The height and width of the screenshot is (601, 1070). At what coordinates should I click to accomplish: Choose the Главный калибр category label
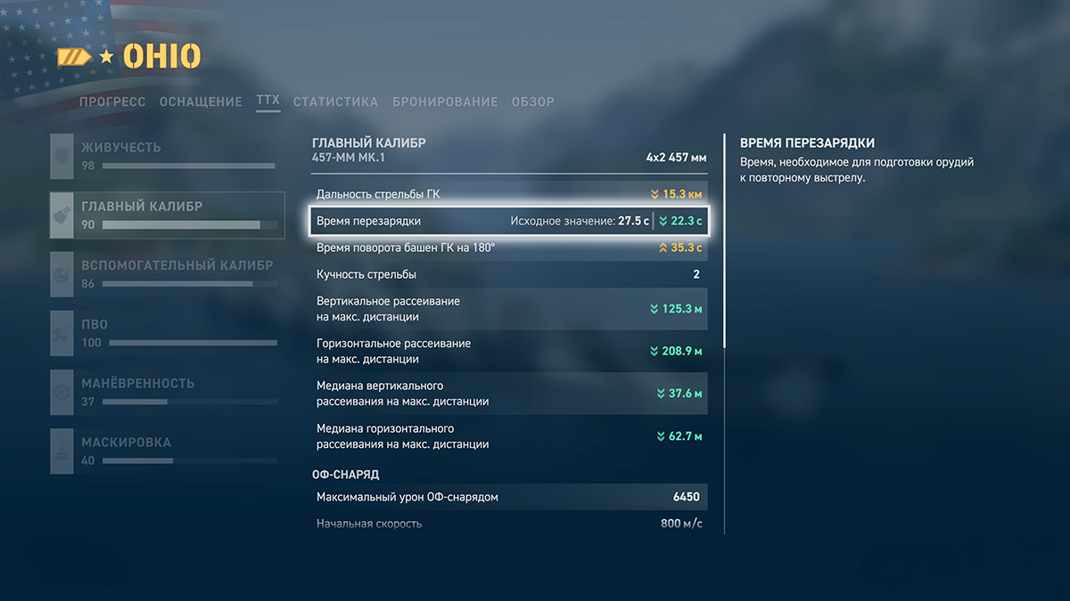(142, 207)
